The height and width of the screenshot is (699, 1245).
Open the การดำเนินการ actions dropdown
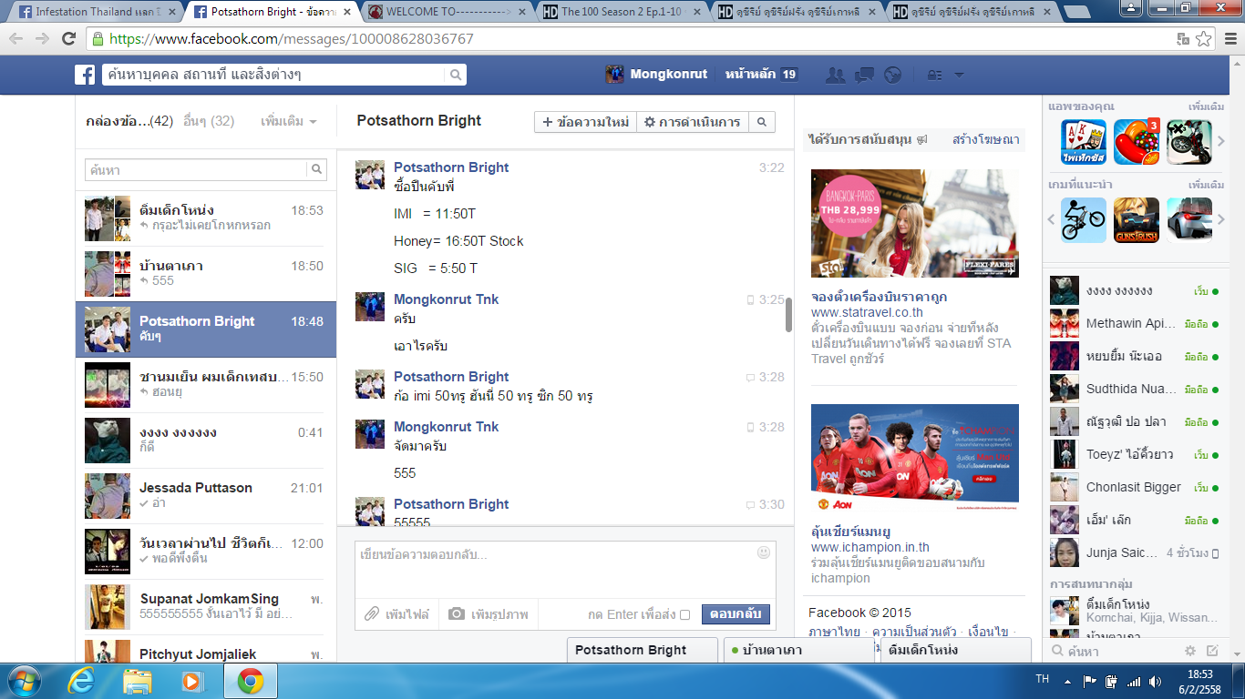tap(692, 122)
